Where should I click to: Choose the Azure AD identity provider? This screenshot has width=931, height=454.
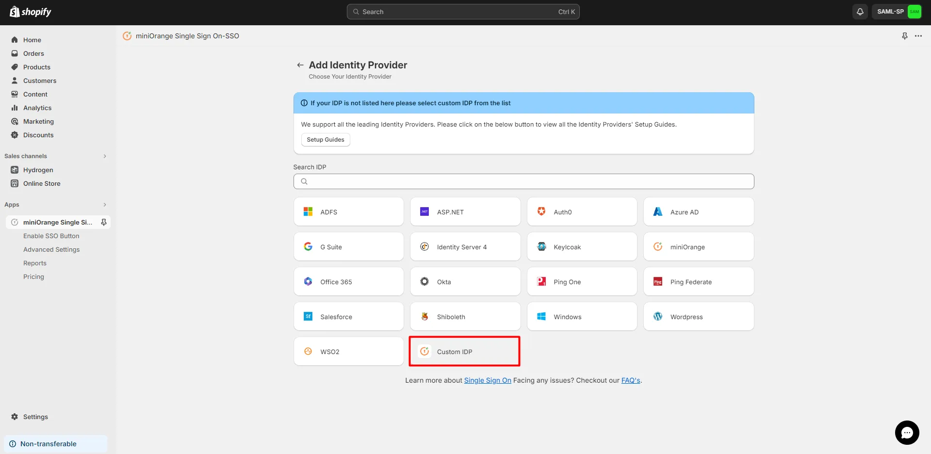point(699,212)
